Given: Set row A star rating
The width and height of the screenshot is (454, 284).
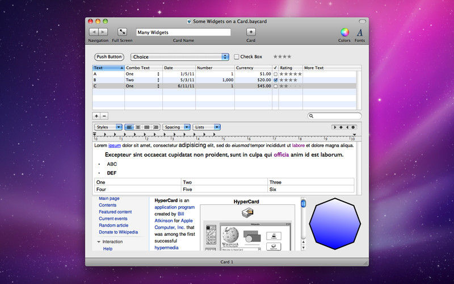Looking at the screenshot, I should coord(291,74).
